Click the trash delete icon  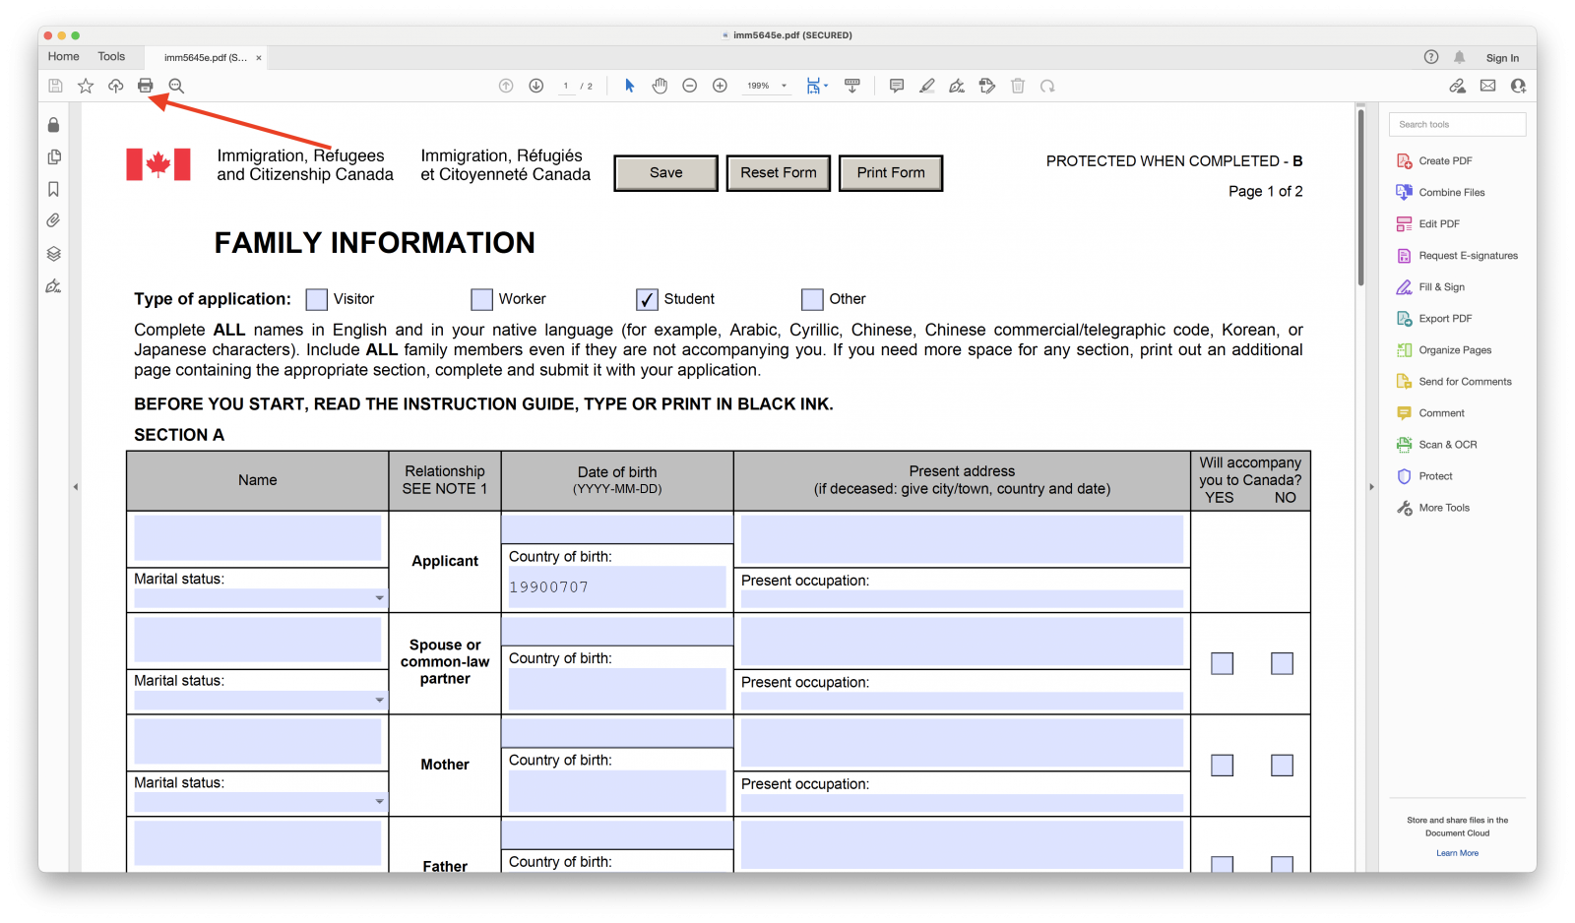(x=1018, y=86)
